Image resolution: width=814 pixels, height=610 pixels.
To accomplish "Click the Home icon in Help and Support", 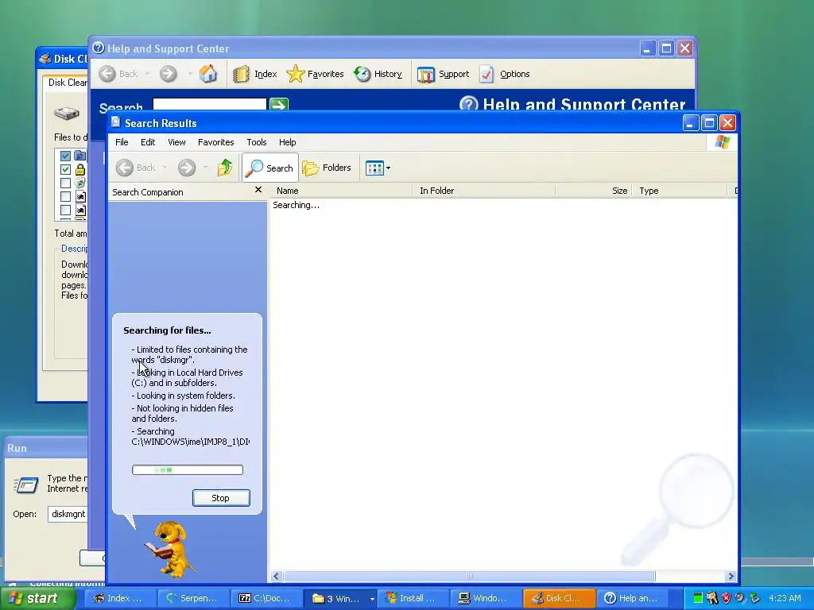I will pos(207,74).
